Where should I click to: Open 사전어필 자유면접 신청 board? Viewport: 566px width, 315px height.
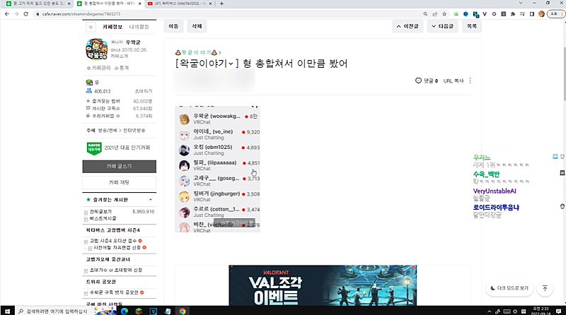click(117, 248)
